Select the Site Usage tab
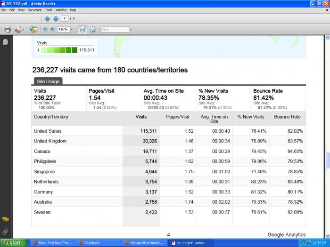 pyautogui.click(x=47, y=81)
